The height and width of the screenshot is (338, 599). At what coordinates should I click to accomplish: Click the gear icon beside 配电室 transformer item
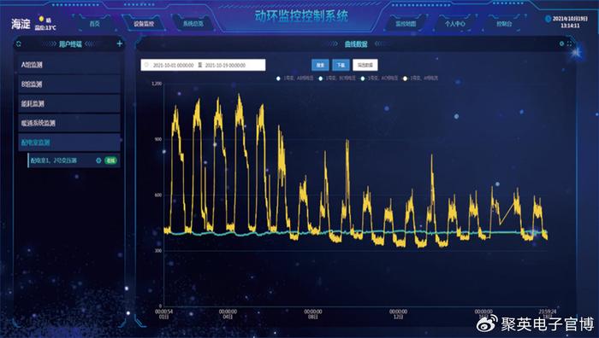(x=98, y=160)
